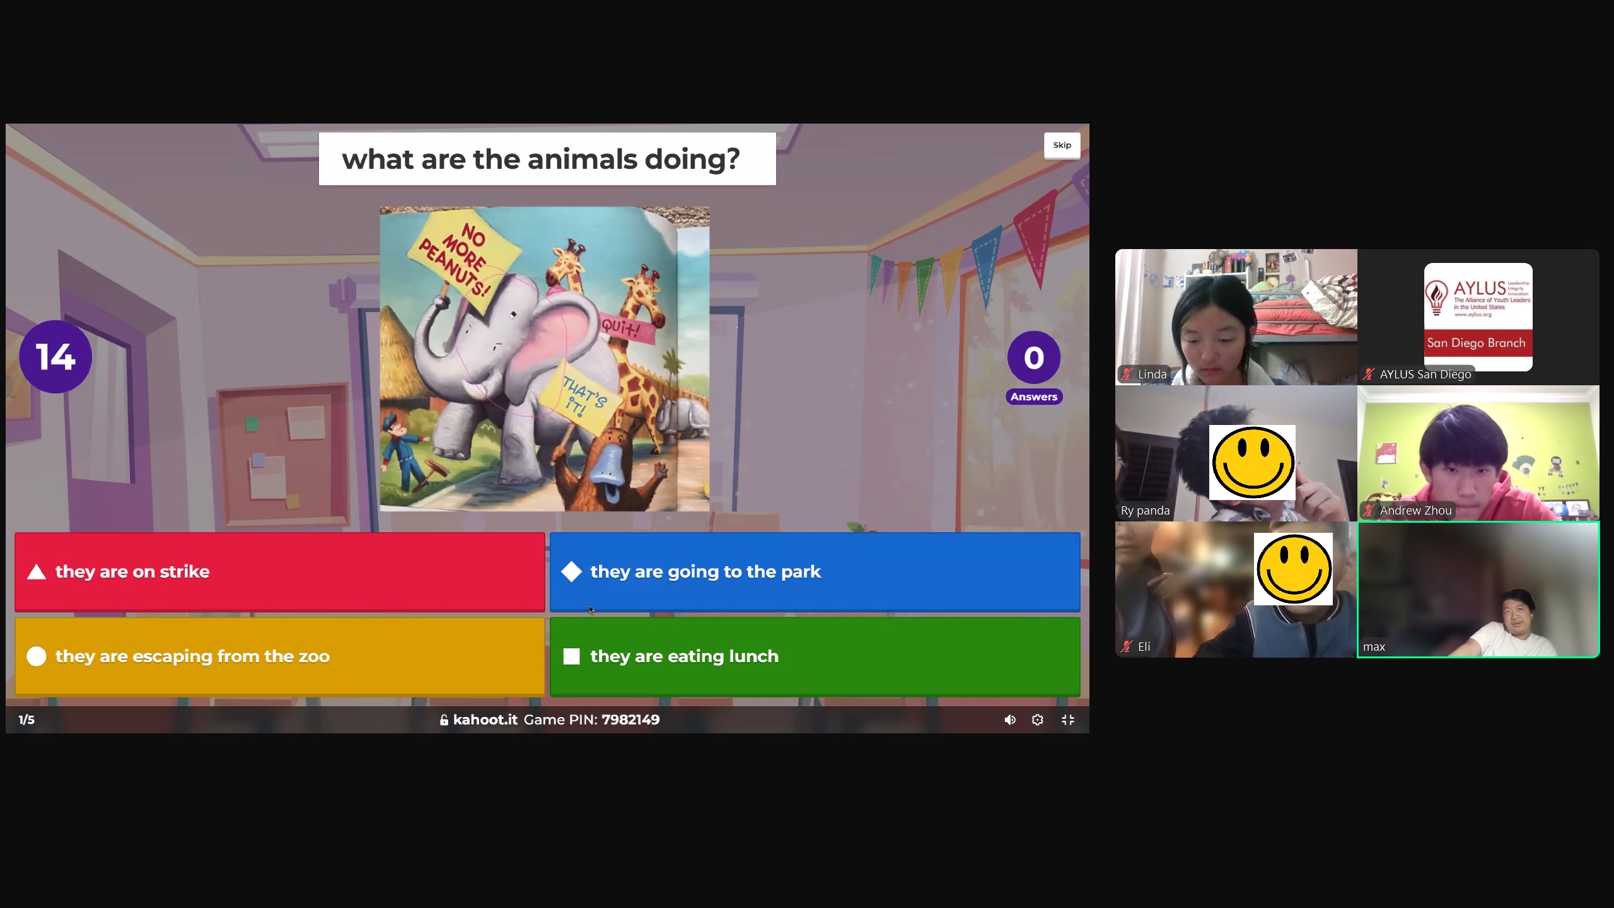Select the AYLUS San Diego participant tile
The image size is (1614, 908).
click(x=1478, y=317)
